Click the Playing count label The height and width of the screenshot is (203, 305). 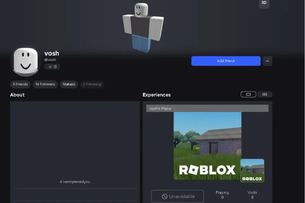click(222, 193)
